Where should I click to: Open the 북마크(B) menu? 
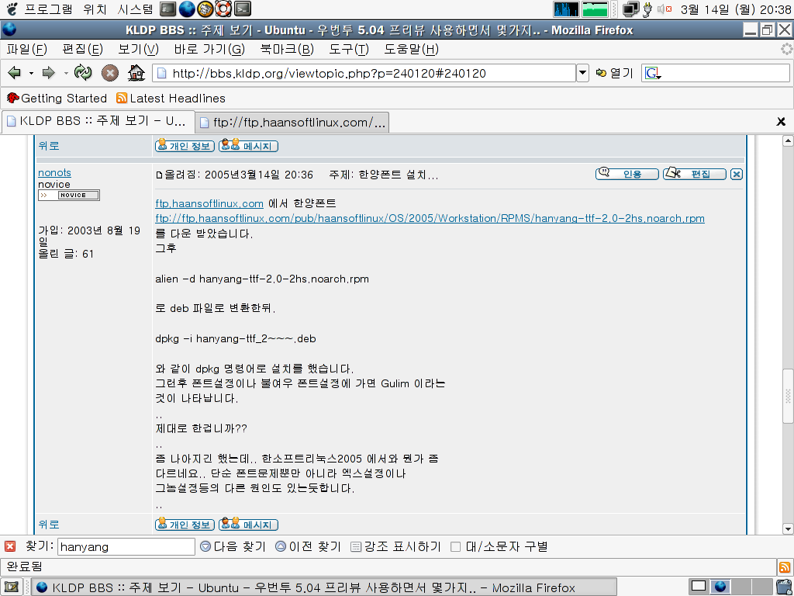point(287,49)
